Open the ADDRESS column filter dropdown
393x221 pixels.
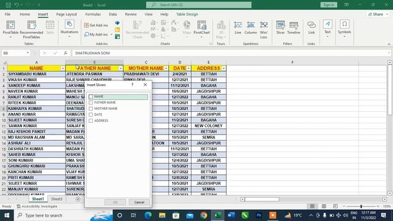[224, 68]
